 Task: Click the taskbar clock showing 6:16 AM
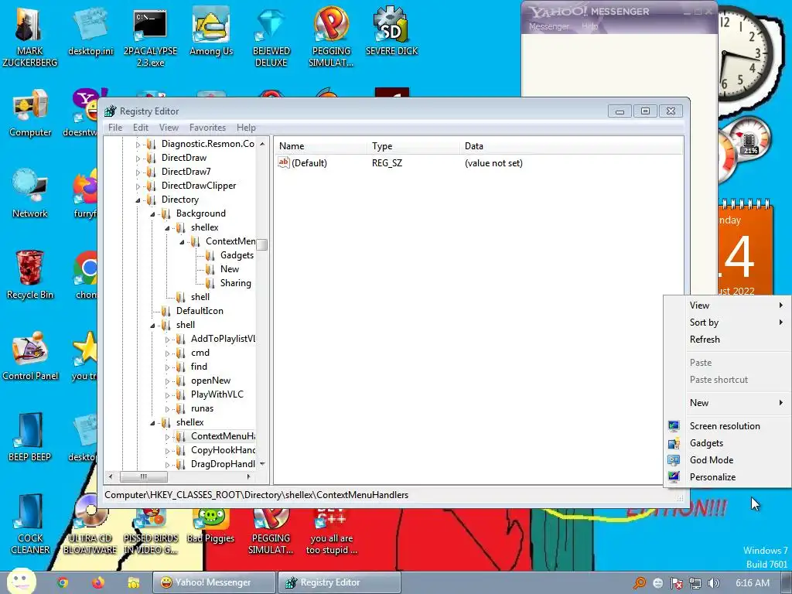tap(753, 583)
